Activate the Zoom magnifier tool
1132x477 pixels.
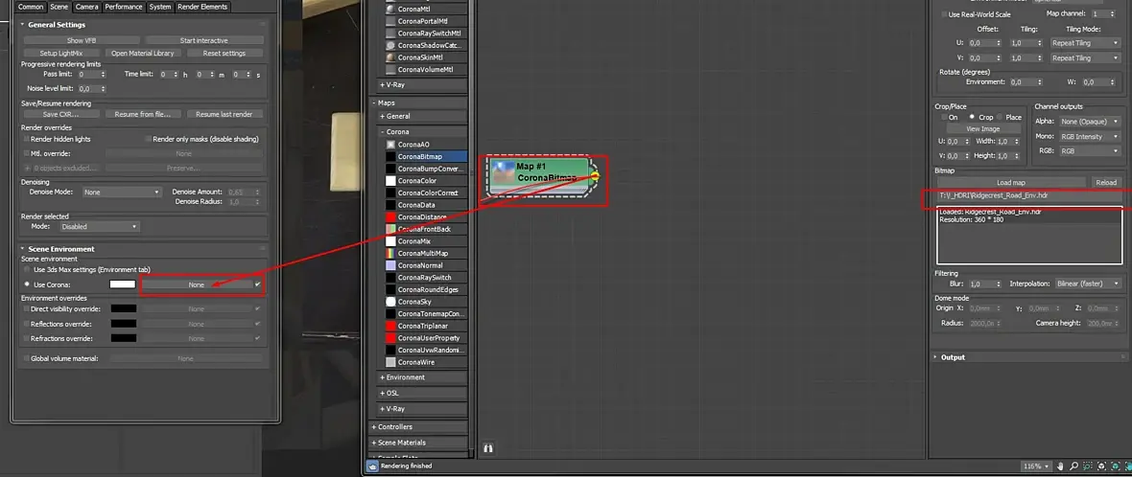pos(1074,466)
